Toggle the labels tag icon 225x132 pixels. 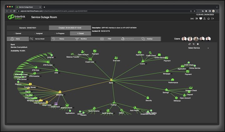194,44
